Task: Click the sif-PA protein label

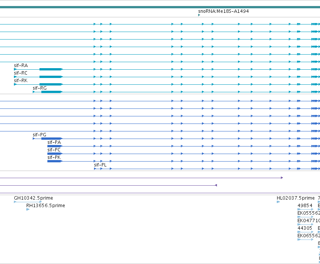Action: pos(54,142)
